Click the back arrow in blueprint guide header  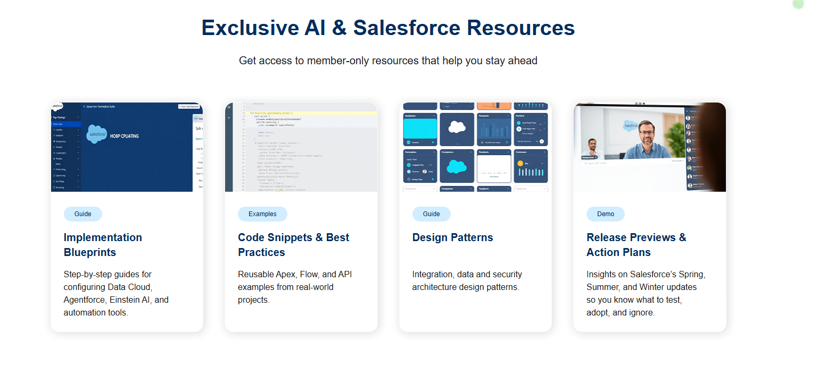click(84, 107)
